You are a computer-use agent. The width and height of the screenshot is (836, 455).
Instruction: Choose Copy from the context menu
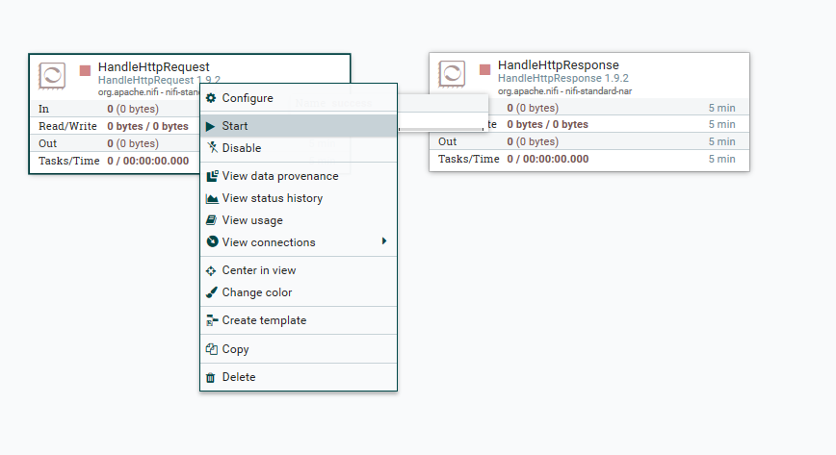(299, 349)
